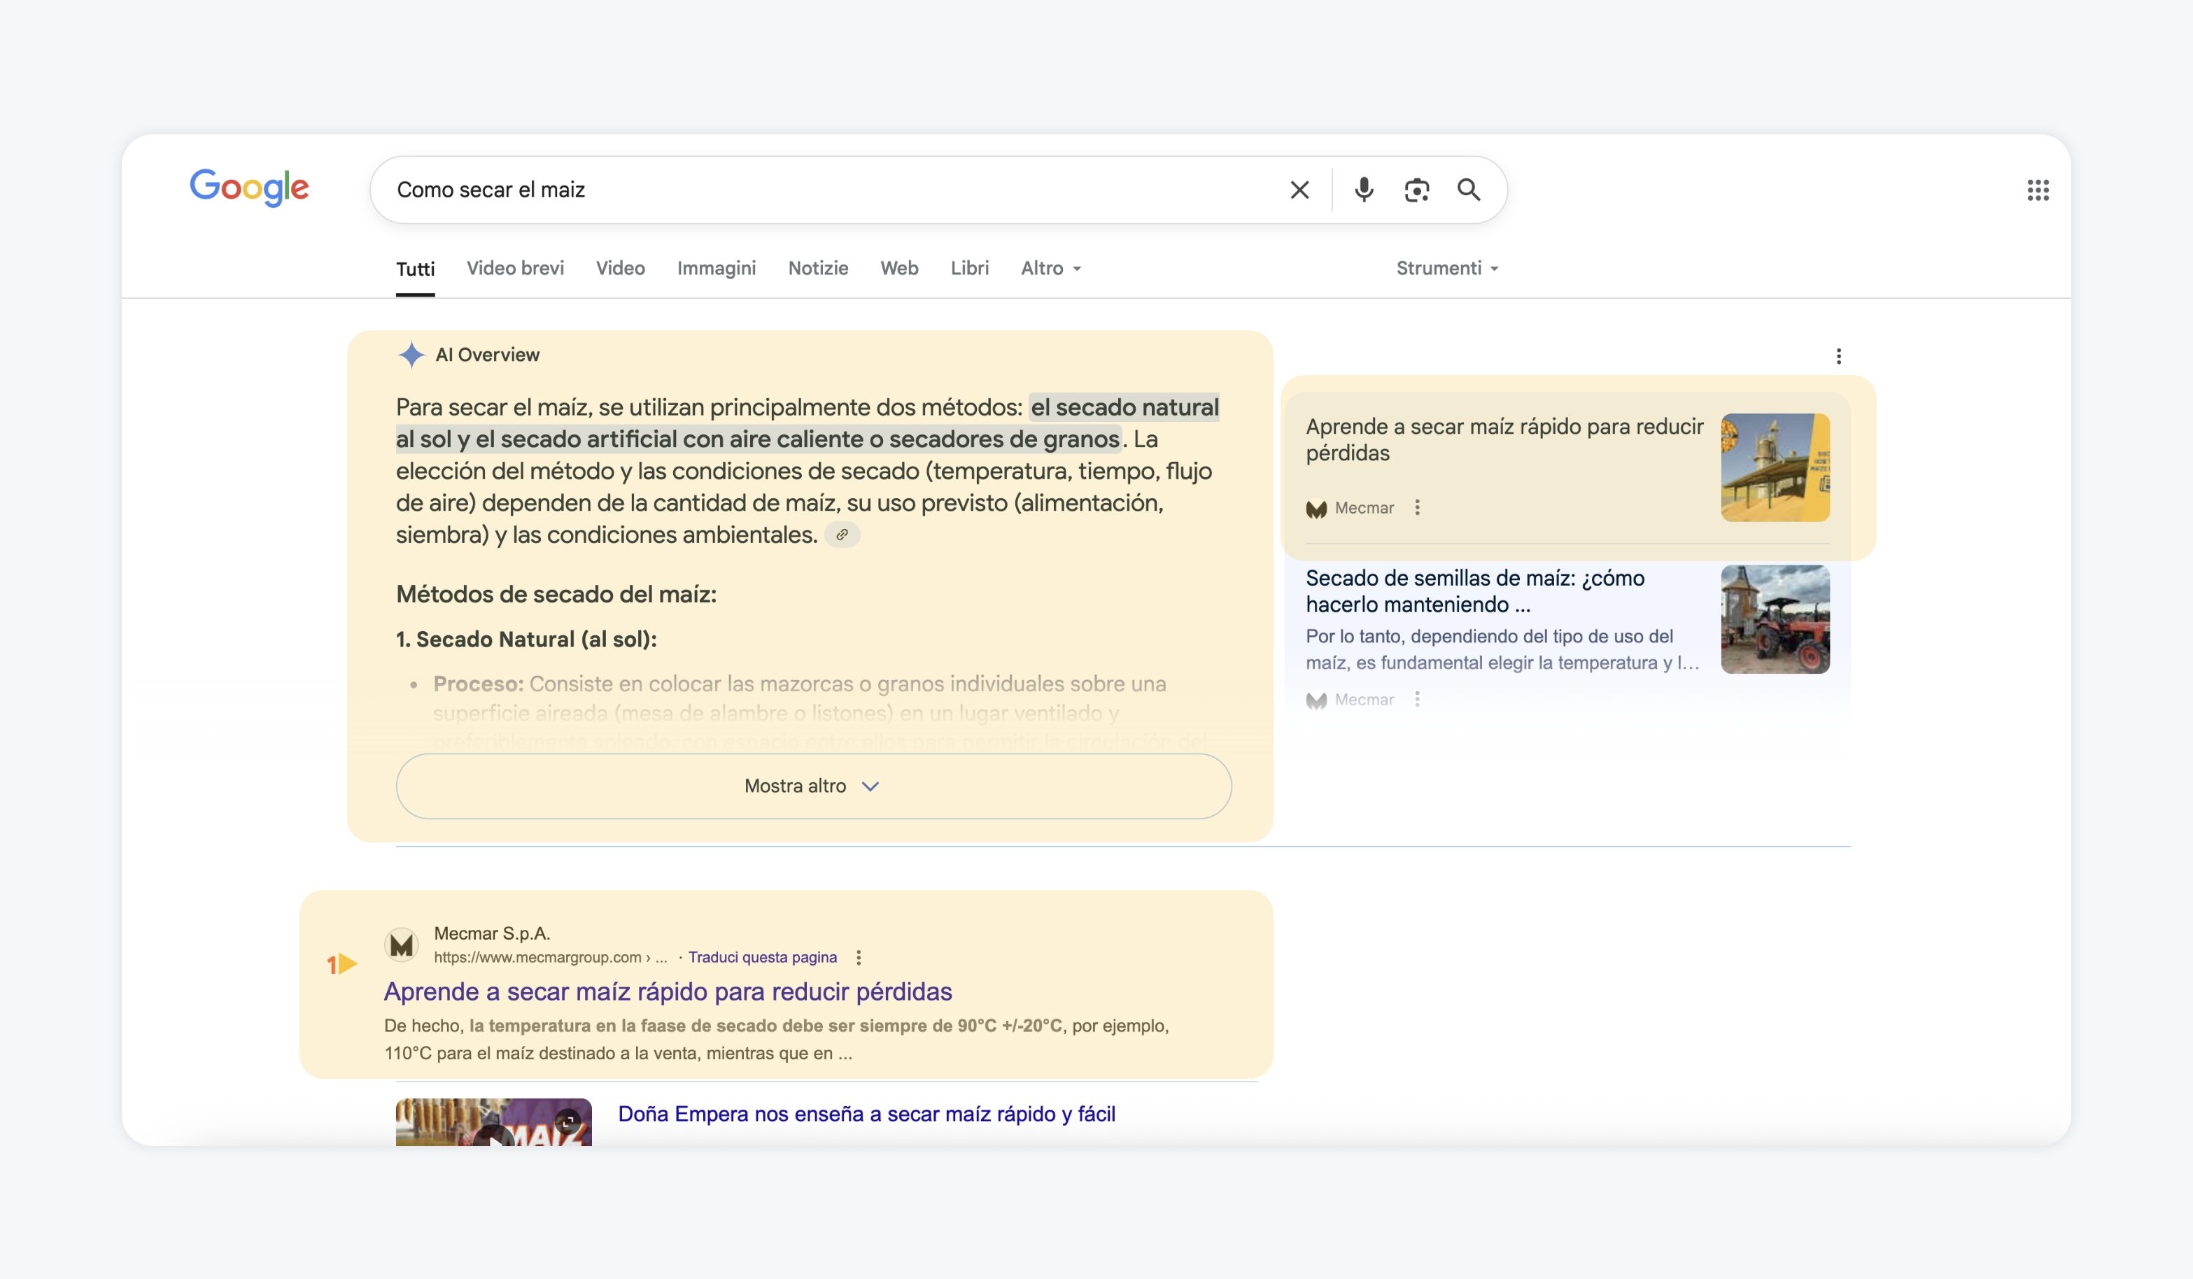This screenshot has height=1279, width=2193.
Task: Open the Notizie tab
Action: point(818,268)
